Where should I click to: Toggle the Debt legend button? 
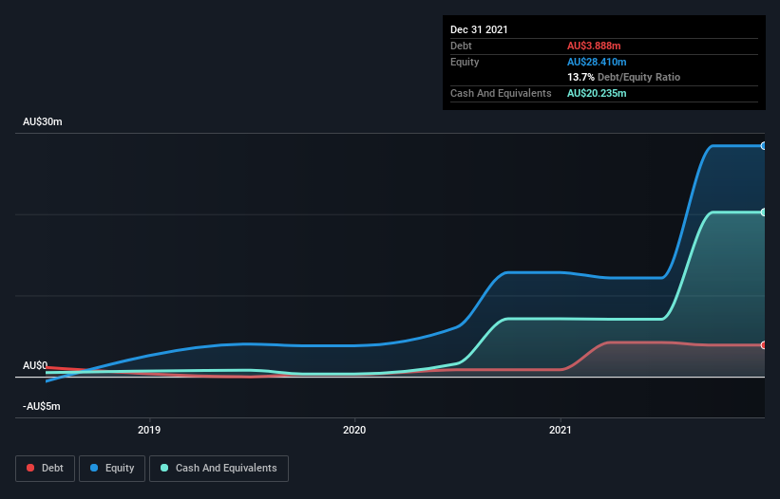pyautogui.click(x=46, y=469)
